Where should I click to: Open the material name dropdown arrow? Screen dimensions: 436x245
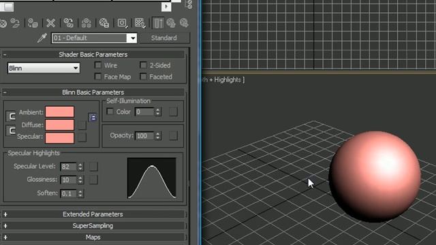[133, 38]
